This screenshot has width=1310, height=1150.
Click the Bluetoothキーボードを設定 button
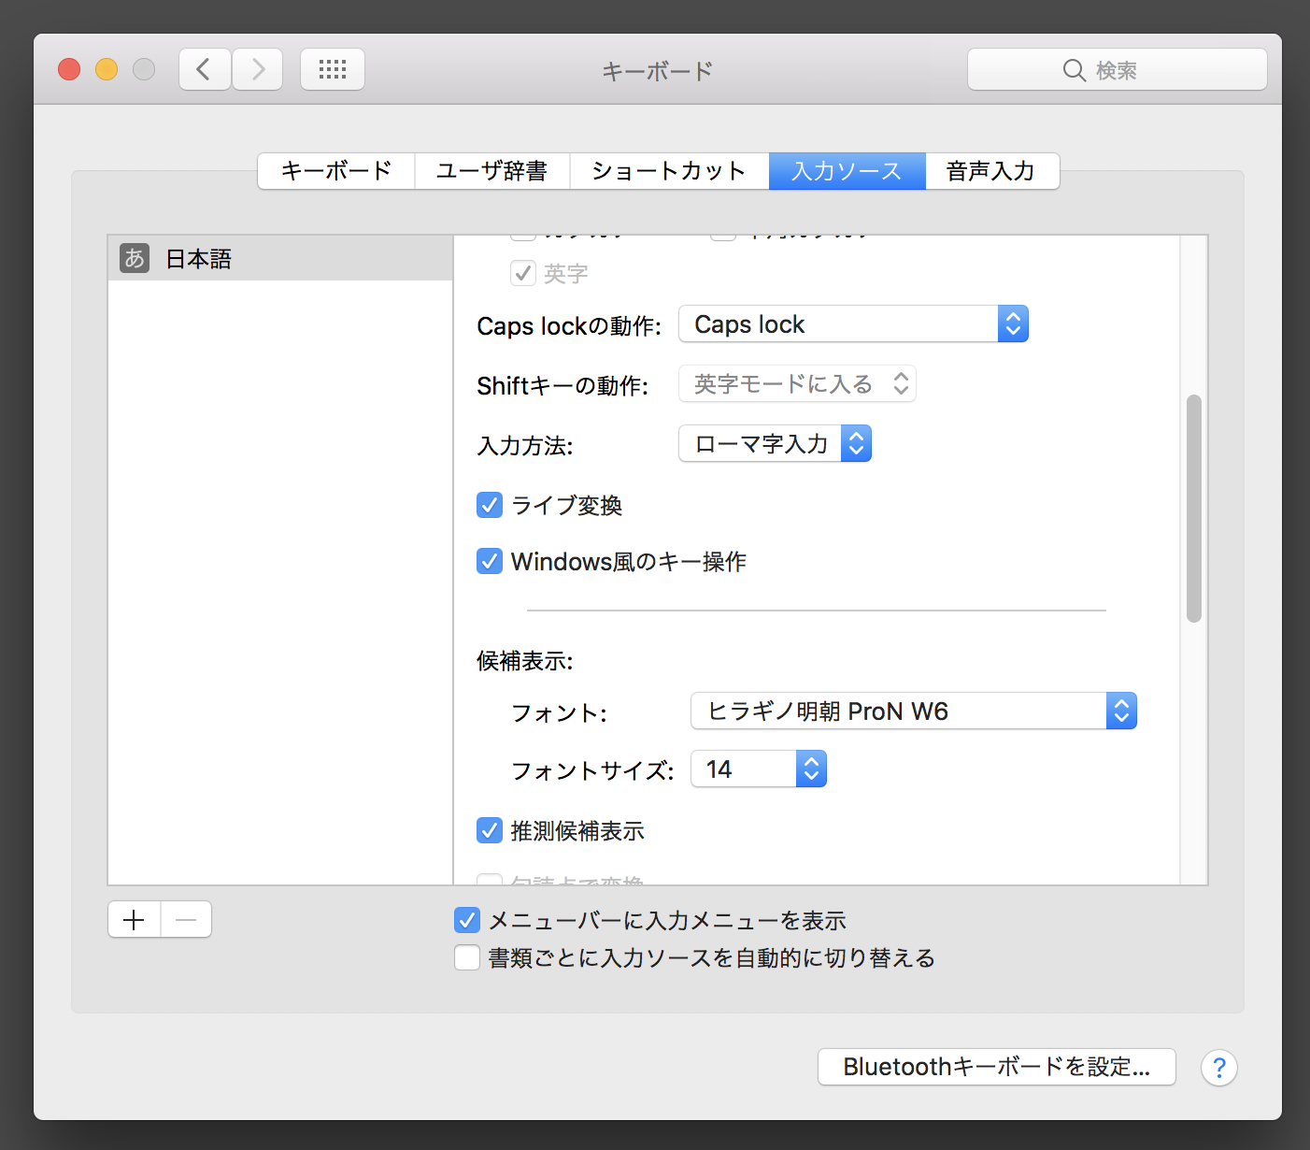(x=995, y=1066)
